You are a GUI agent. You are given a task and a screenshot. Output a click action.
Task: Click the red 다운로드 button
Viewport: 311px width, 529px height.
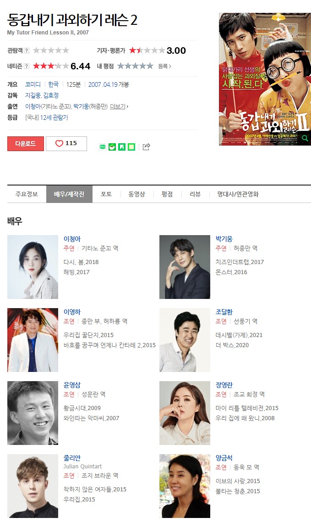click(x=26, y=143)
